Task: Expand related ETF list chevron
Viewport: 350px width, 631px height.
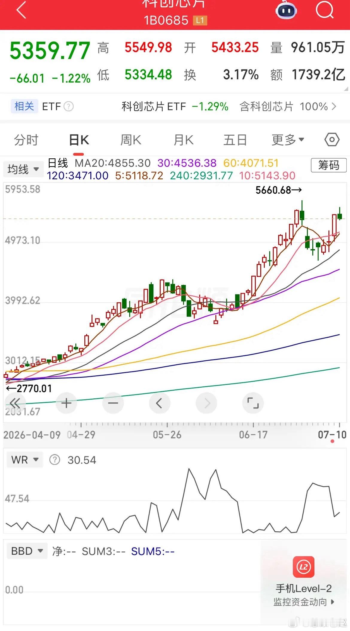Action: (334, 106)
